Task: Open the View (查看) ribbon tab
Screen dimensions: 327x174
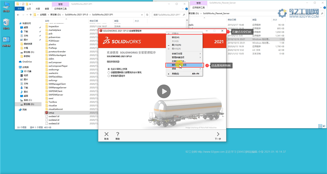Action: click(47, 9)
